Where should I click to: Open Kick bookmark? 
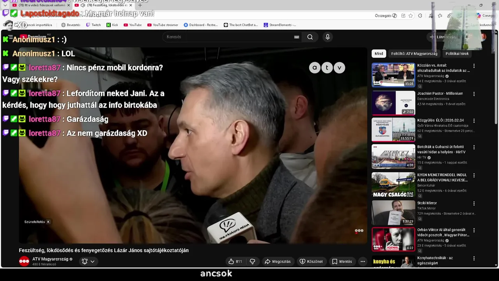tap(112, 25)
